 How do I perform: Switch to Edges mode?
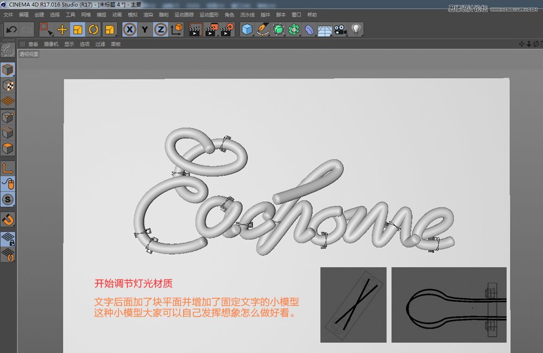(x=8, y=133)
